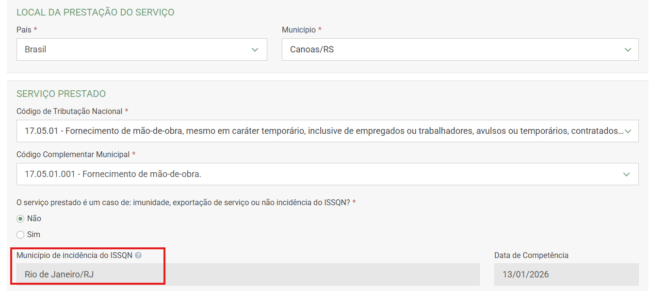Click the Município de incidência do ISSQN label
The height and width of the screenshot is (291, 666).
[x=74, y=255]
